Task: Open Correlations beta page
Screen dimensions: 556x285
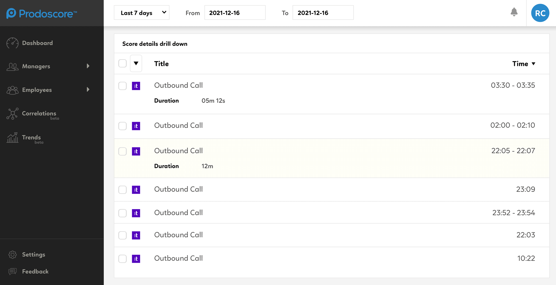Action: pos(39,113)
